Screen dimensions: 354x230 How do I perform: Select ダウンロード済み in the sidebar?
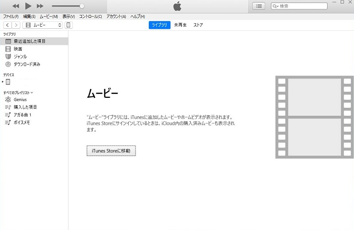(x=34, y=65)
